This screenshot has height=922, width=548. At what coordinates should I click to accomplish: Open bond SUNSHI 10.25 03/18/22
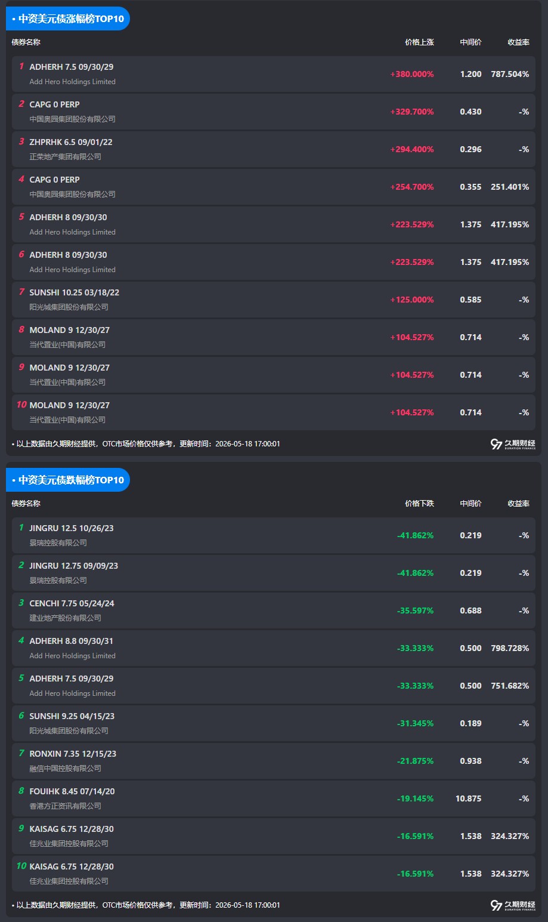click(x=75, y=292)
